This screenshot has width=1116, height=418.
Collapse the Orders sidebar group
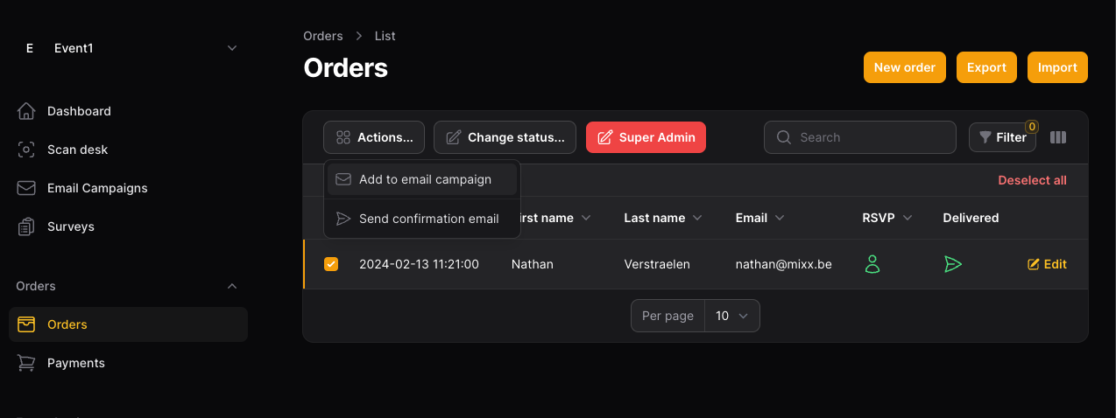pyautogui.click(x=232, y=286)
